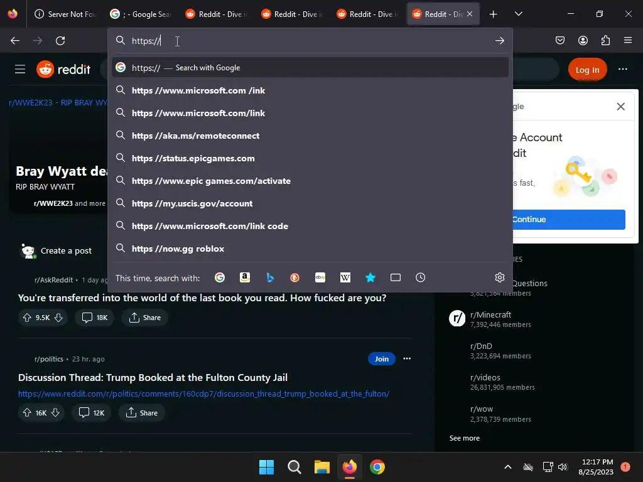643x482 pixels.
Task: Choose https:// Search with Google row
Action: pyautogui.click(x=310, y=67)
